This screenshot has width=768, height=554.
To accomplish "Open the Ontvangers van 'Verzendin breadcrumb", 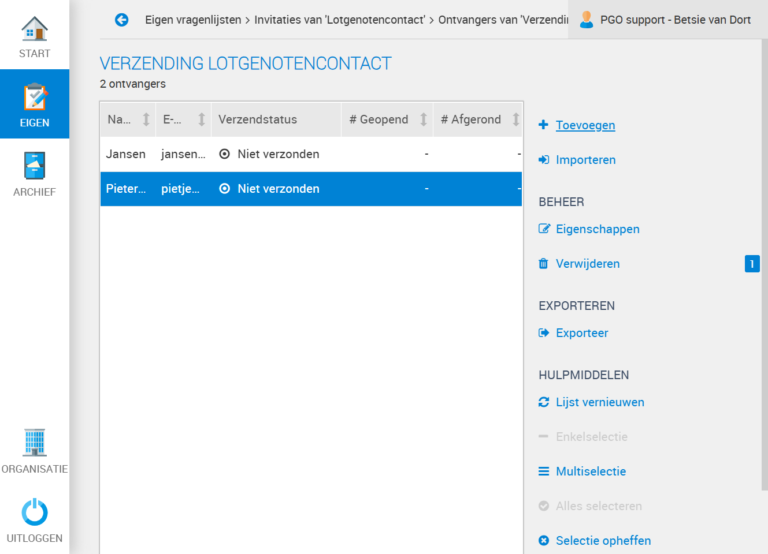I will point(503,20).
